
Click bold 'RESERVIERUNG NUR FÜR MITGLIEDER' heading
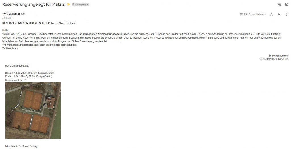(26, 23)
